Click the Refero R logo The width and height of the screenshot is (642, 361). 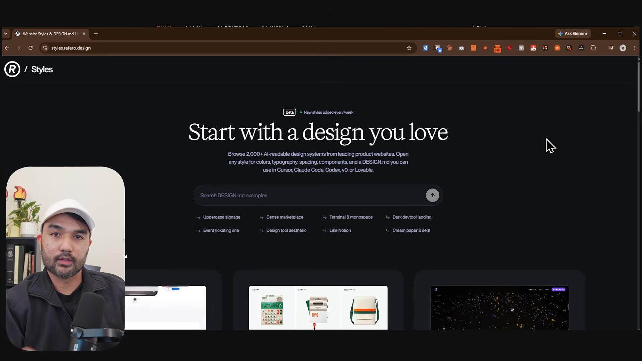(12, 69)
